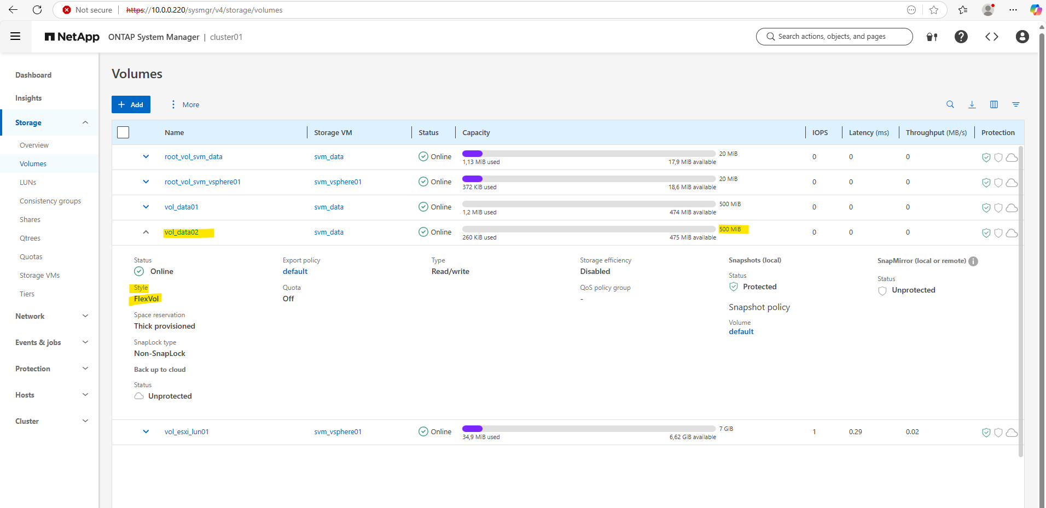The width and height of the screenshot is (1046, 508).
Task: Open the default snapshot policy link
Action: [741, 331]
